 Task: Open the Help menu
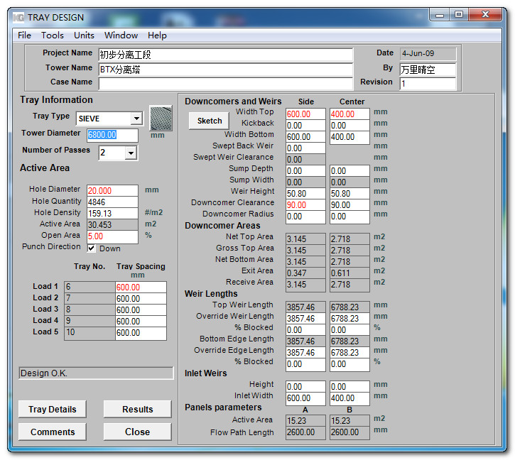coord(157,35)
